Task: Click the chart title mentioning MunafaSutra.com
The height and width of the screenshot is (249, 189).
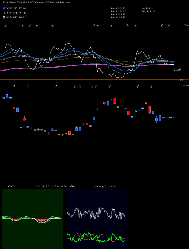Action: 36,2
